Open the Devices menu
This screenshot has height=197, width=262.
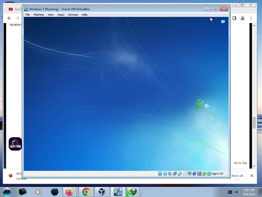pos(73,15)
